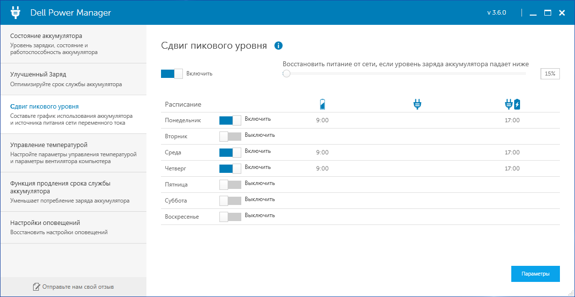This screenshot has height=297, width=575.
Task: Click the plug-and-charging-battery column icon
Action: pyautogui.click(x=512, y=104)
